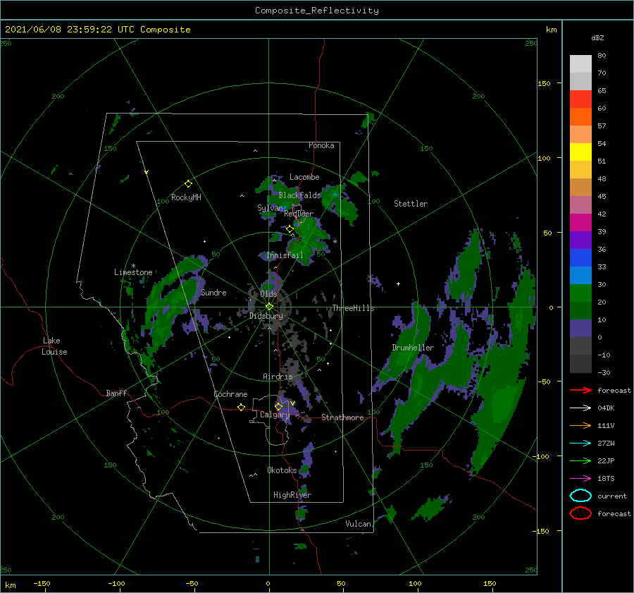Click the yellow radar site marker at Didsbury
The width and height of the screenshot is (634, 593).
(x=269, y=307)
